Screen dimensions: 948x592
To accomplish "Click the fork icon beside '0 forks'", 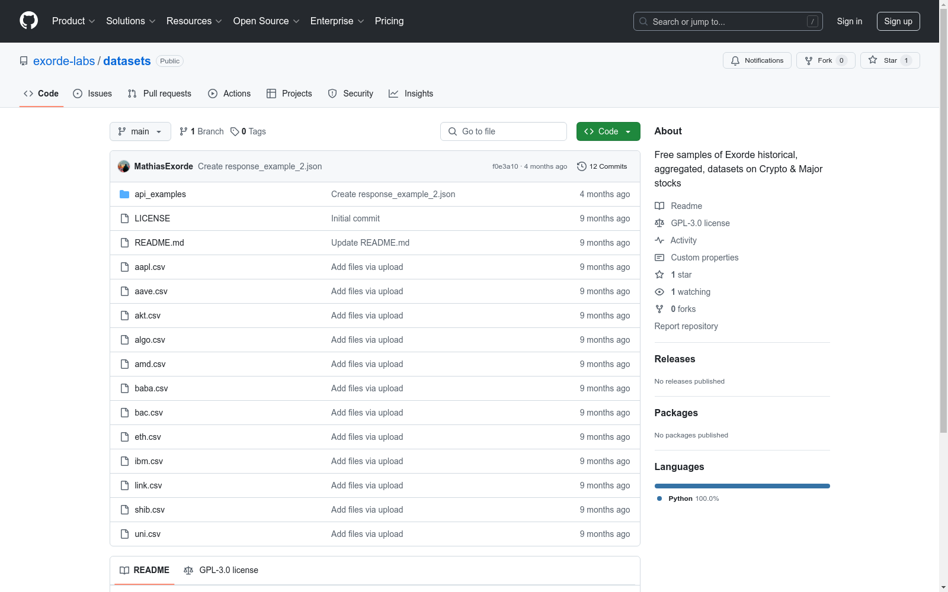I will tap(659, 309).
